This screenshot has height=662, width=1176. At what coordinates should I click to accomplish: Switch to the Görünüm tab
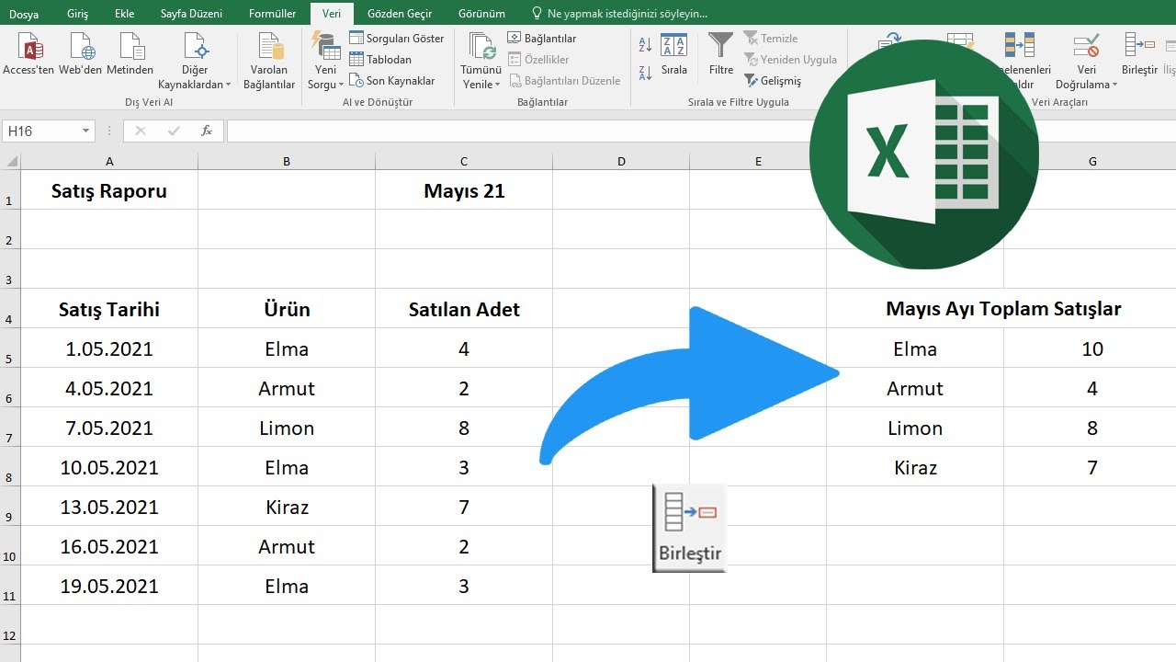(x=482, y=14)
